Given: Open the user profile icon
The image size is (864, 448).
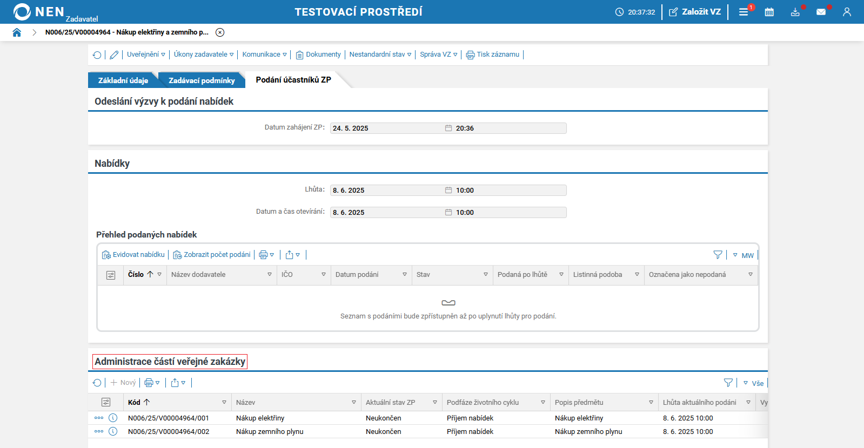Looking at the screenshot, I should [x=847, y=12].
